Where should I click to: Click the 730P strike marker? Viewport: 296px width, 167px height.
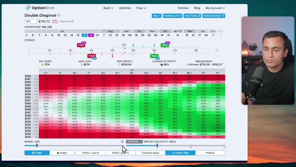point(91,56)
